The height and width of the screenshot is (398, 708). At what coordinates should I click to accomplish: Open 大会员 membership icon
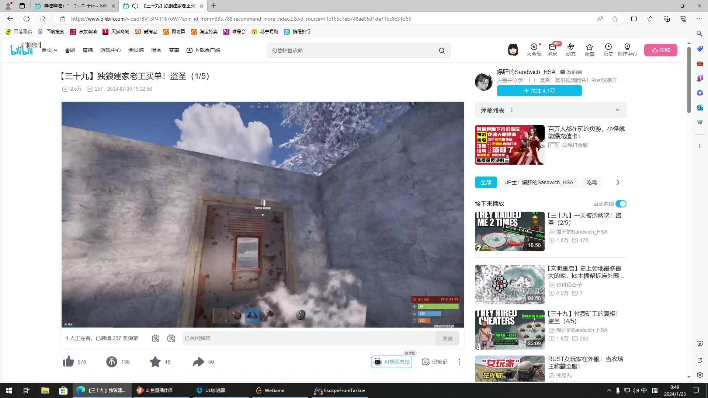[534, 50]
